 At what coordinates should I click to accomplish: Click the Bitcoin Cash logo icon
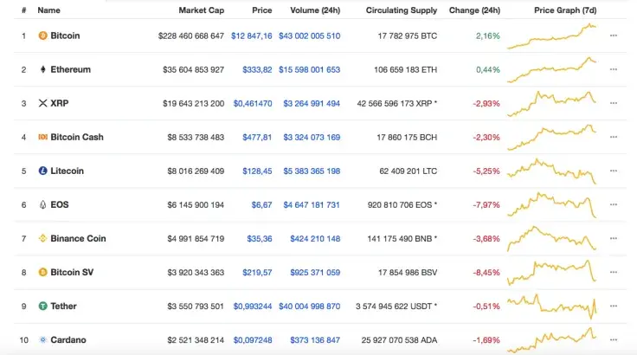coord(43,137)
